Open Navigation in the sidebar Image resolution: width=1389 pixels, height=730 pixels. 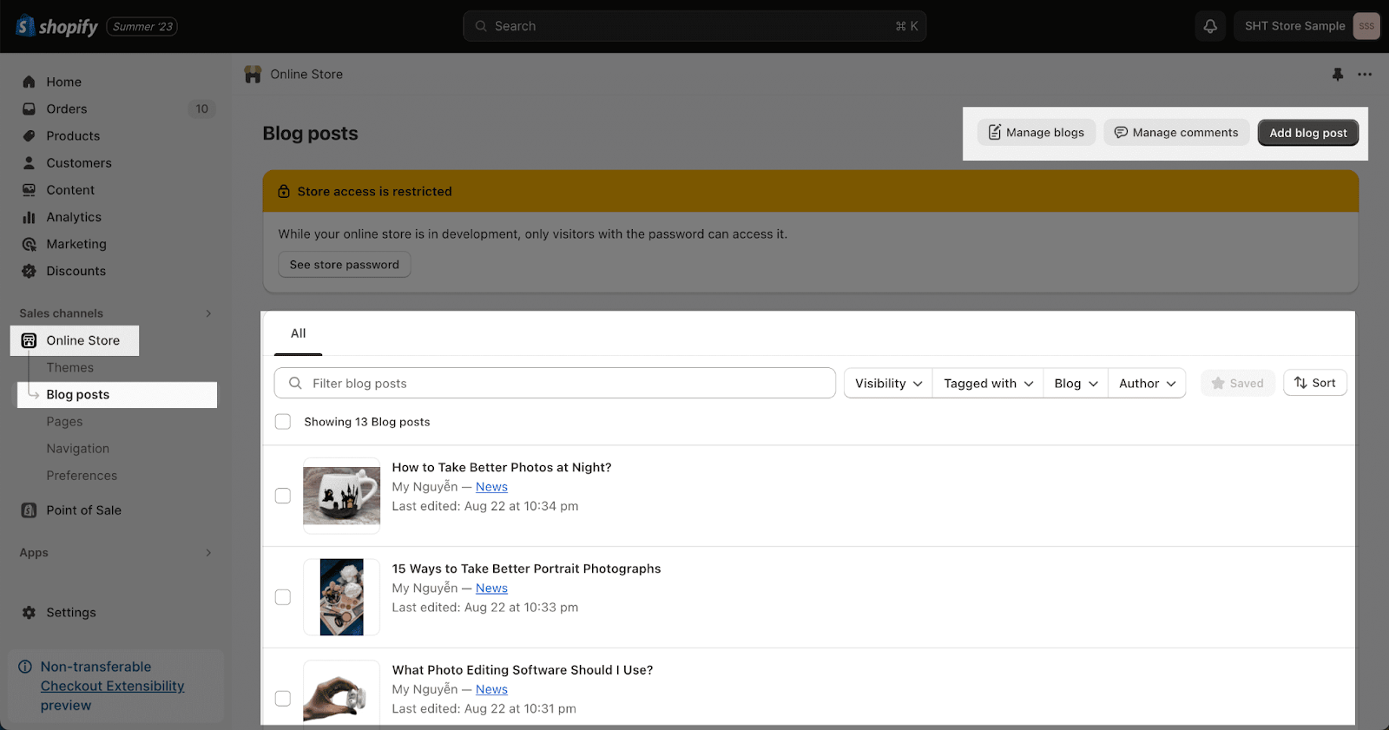click(78, 448)
